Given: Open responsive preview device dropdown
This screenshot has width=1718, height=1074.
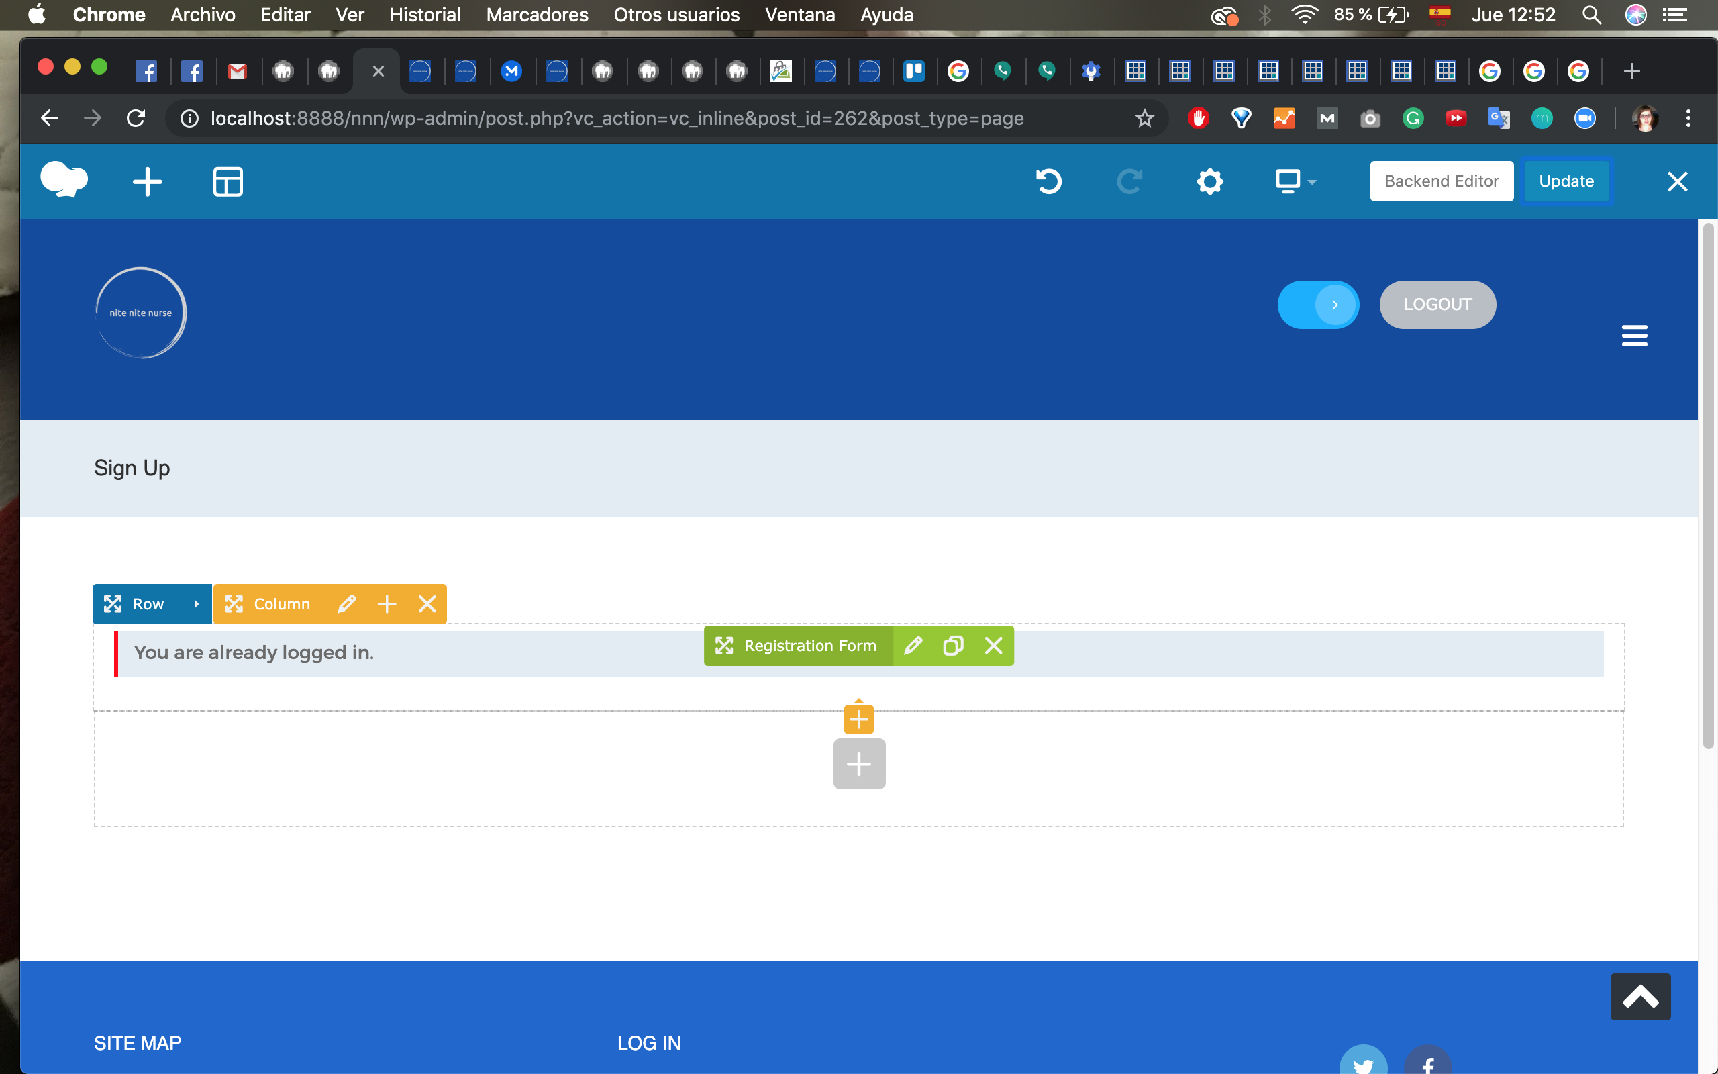Looking at the screenshot, I should pos(1296,182).
